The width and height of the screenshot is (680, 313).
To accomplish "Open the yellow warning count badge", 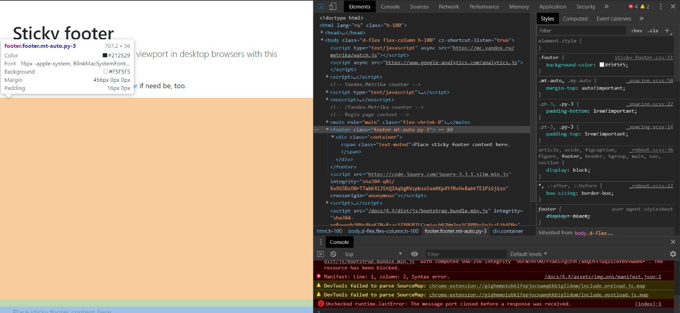I will [x=644, y=6].
